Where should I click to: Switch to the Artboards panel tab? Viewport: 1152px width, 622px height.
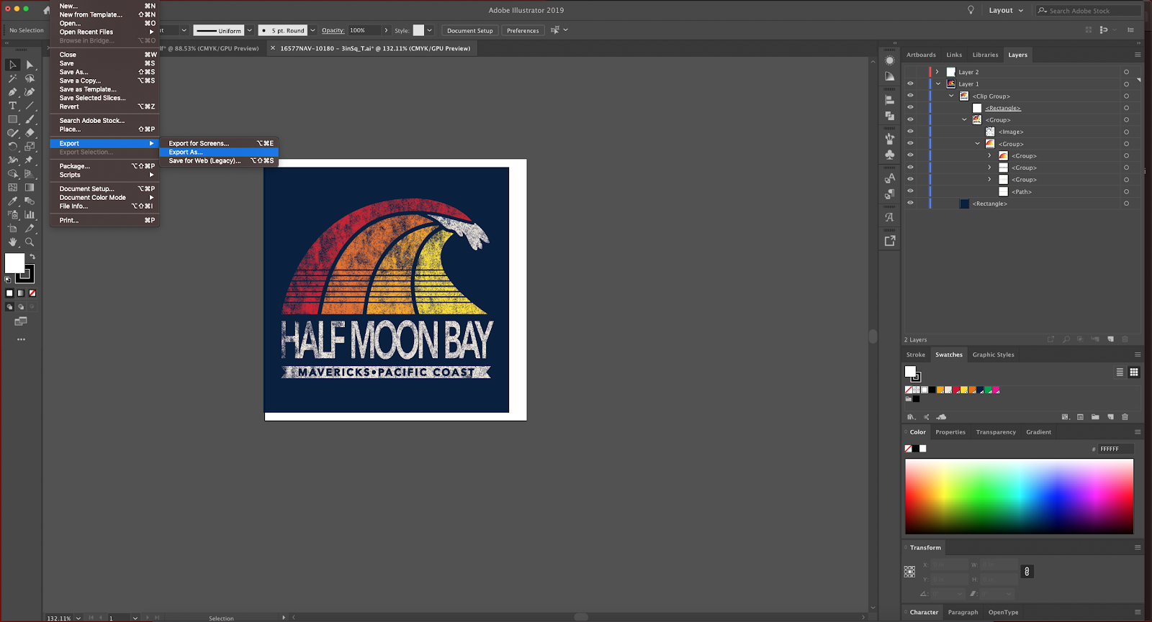pos(921,55)
